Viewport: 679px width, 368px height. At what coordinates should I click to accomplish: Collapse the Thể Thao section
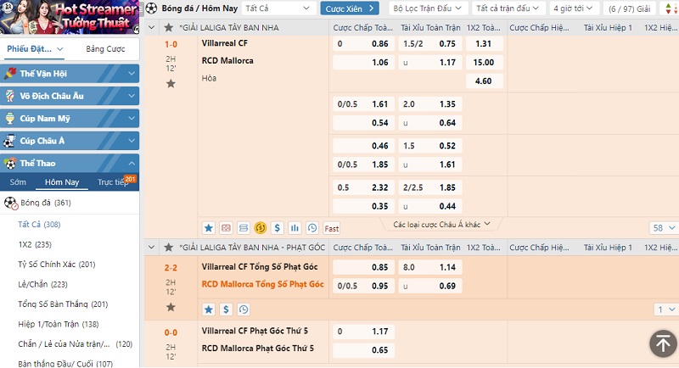[x=132, y=164]
